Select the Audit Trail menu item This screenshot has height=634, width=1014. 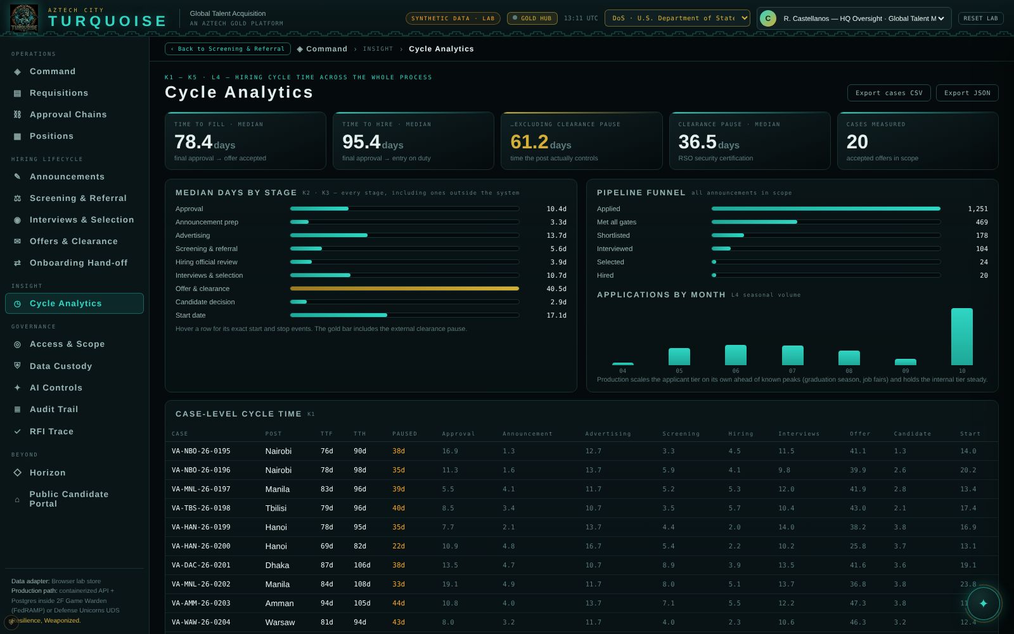point(74,410)
